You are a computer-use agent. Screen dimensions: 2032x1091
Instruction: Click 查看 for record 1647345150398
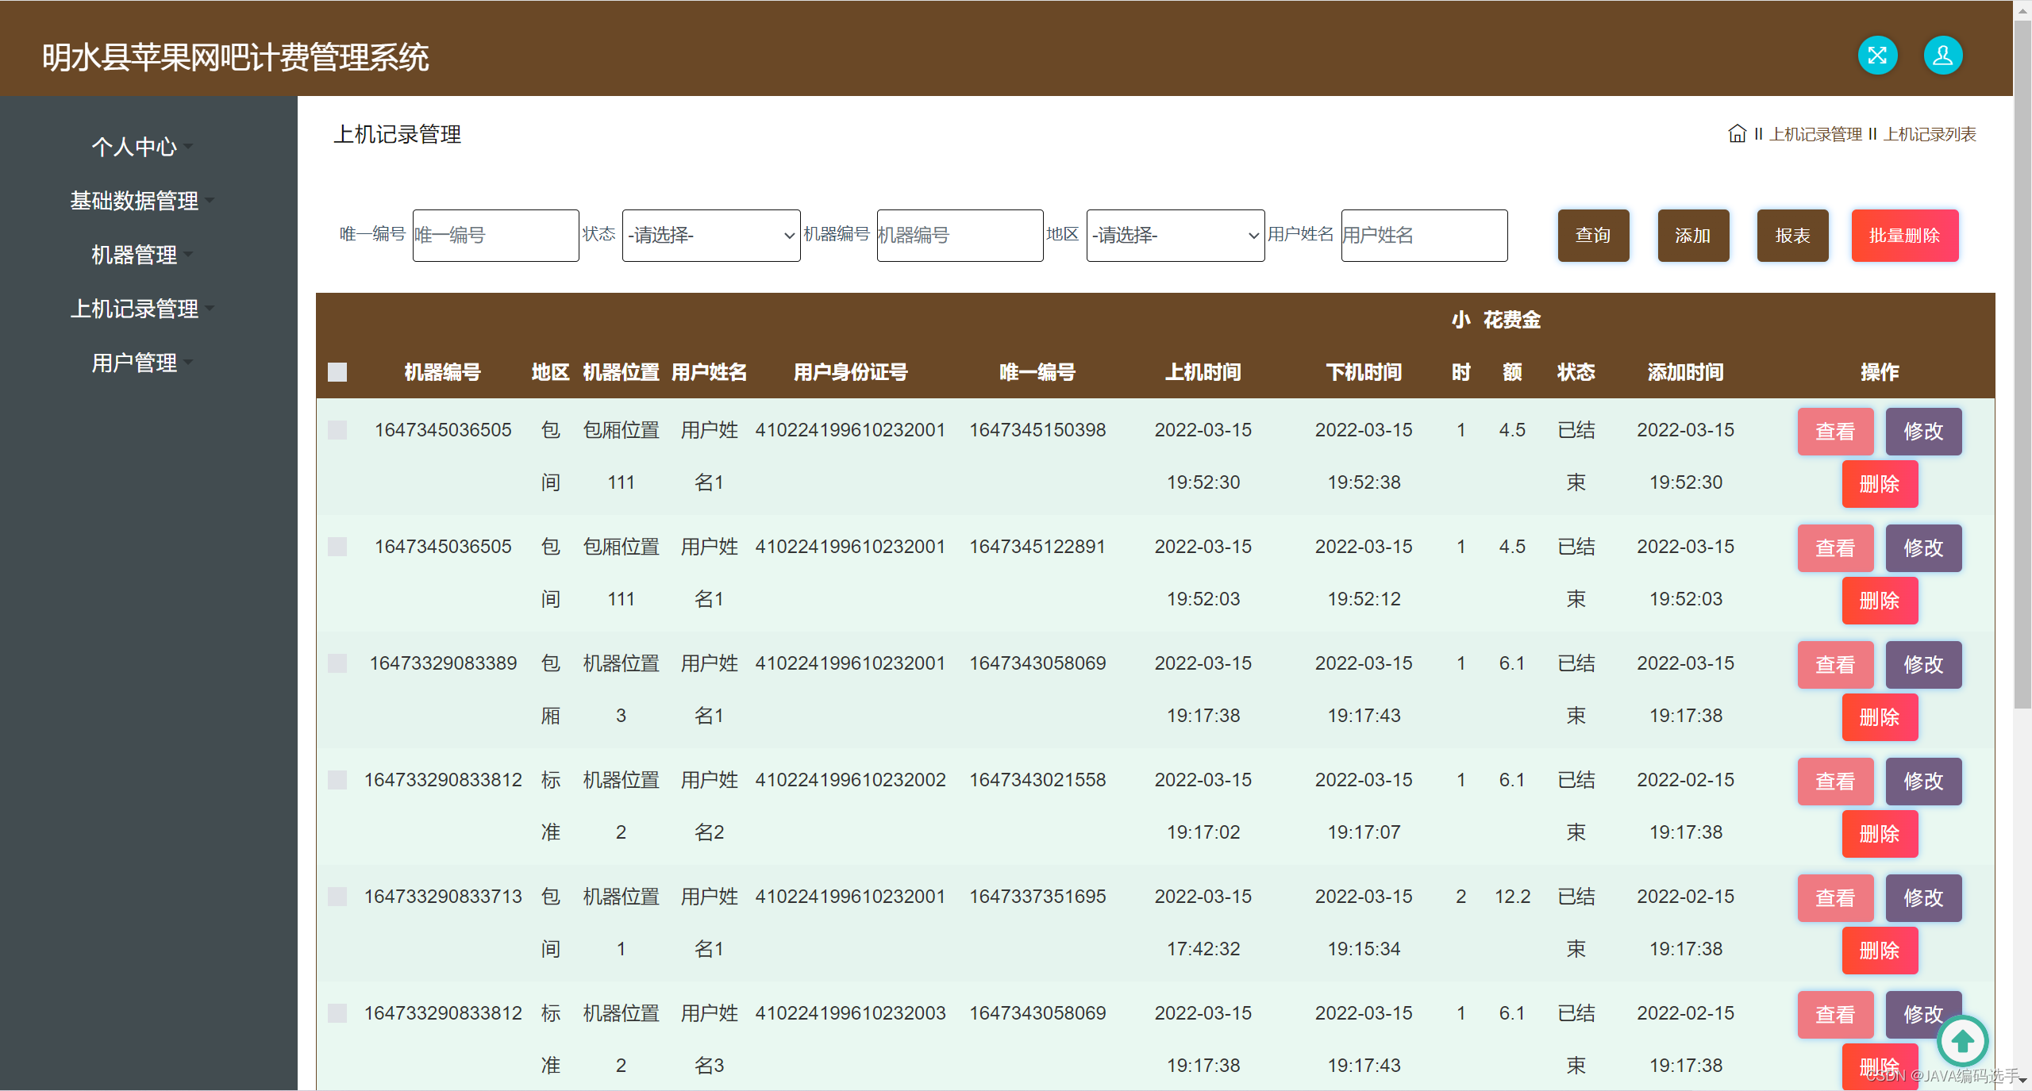click(1835, 432)
